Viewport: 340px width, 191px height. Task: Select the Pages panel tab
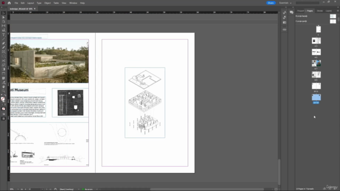click(310, 11)
